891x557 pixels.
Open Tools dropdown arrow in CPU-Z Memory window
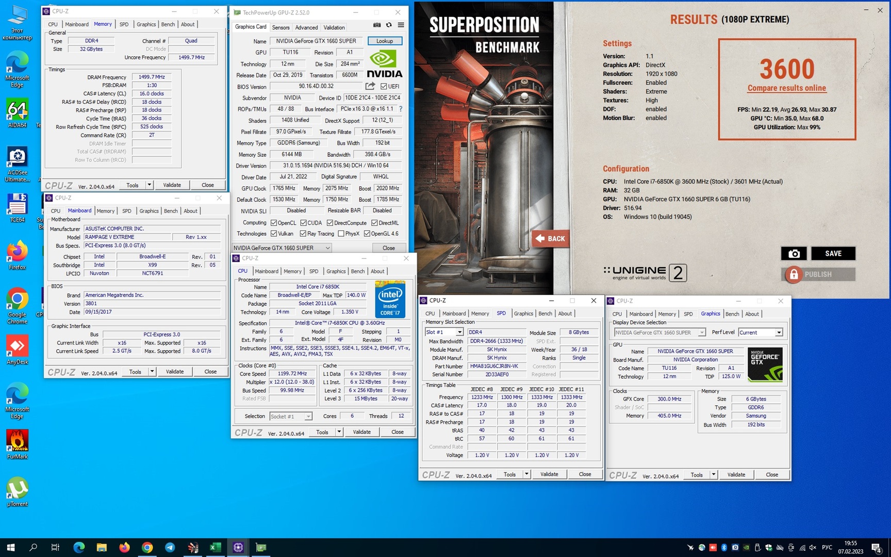click(x=149, y=185)
